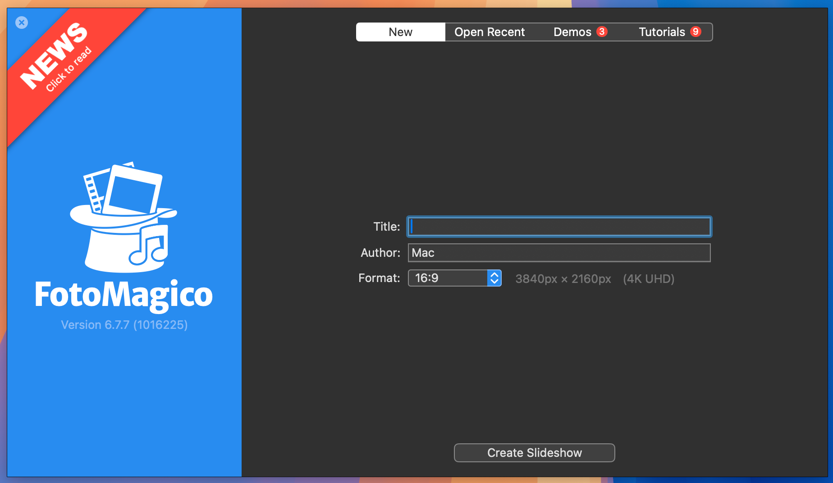Viewport: 833px width, 483px height.
Task: Click the (4K UHD) label
Action: [649, 279]
